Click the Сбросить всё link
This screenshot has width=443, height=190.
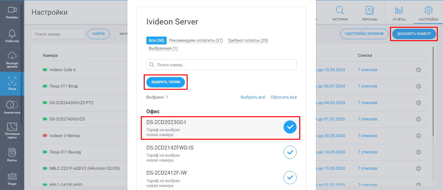284,97
